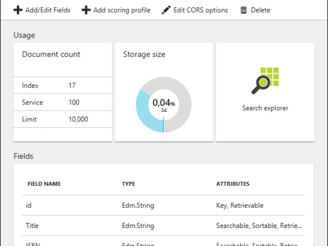Click the Delete command text
The image size is (328, 246).
[260, 10]
